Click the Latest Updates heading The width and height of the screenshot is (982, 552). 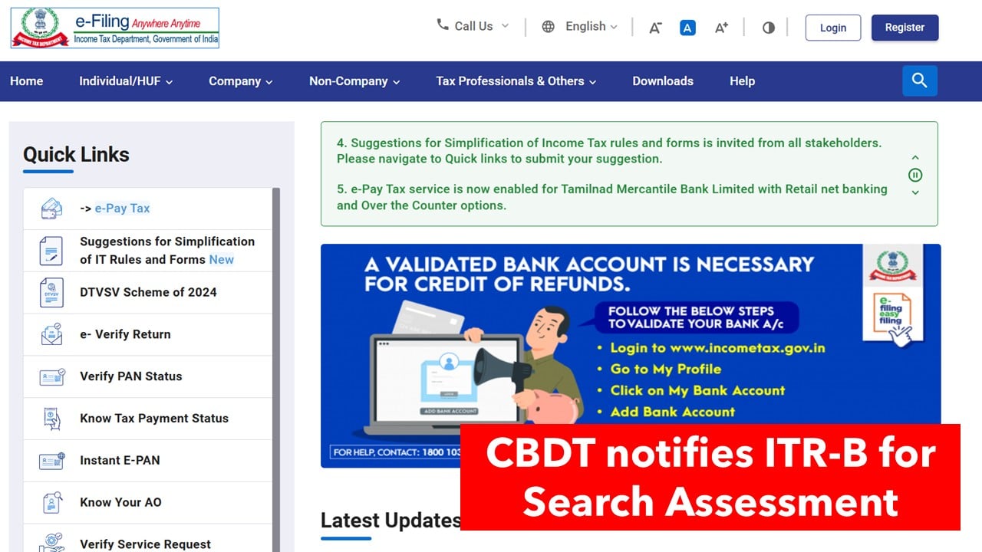click(390, 521)
